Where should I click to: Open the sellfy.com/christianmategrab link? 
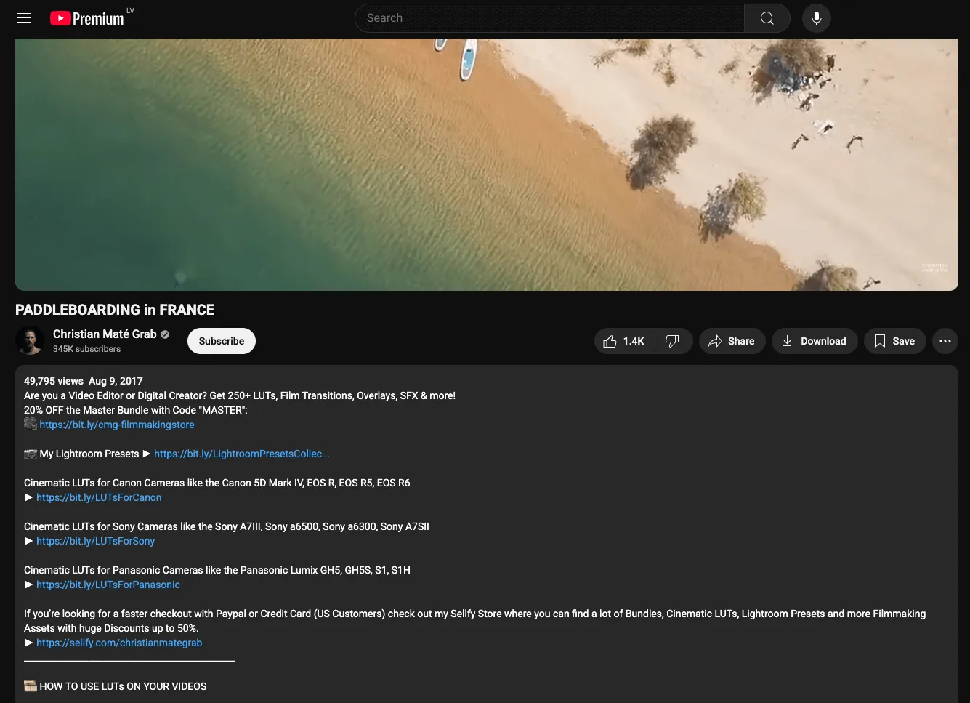point(119,643)
